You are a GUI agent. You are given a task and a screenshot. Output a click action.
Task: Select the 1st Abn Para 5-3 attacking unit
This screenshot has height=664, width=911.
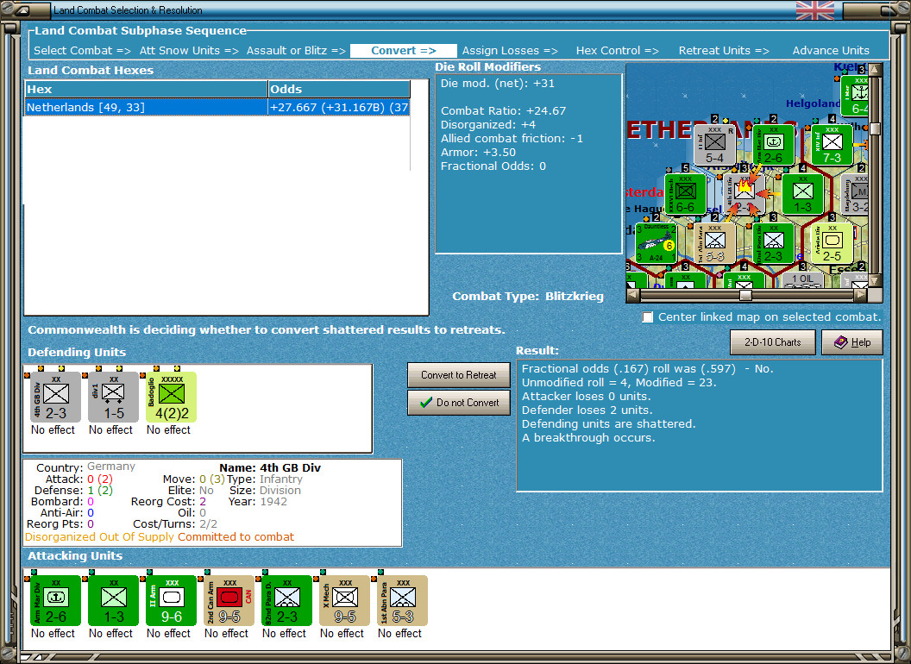(403, 601)
